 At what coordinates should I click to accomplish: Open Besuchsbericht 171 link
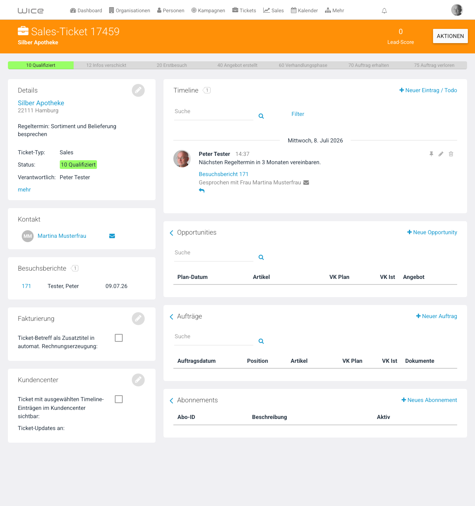[x=224, y=174]
